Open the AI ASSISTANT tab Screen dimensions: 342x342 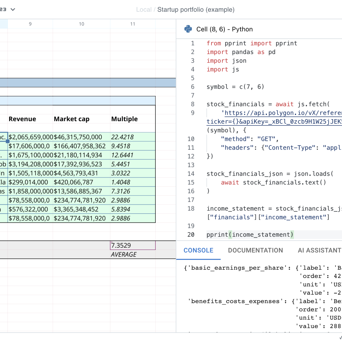pyautogui.click(x=319, y=250)
